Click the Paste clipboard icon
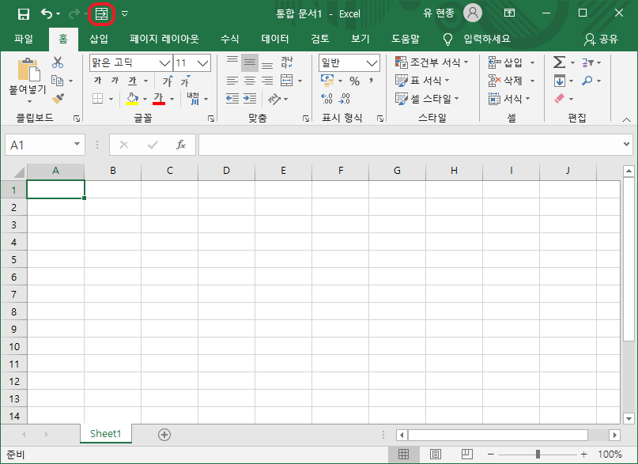638x464 pixels. pyautogui.click(x=28, y=70)
